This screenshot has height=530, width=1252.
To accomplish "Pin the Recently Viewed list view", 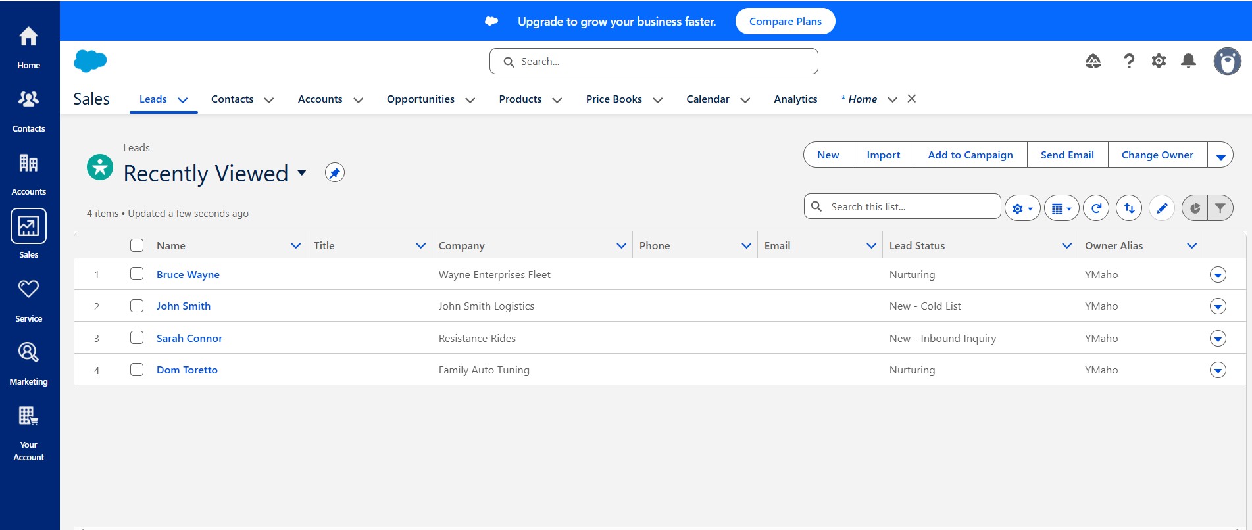I will point(335,173).
